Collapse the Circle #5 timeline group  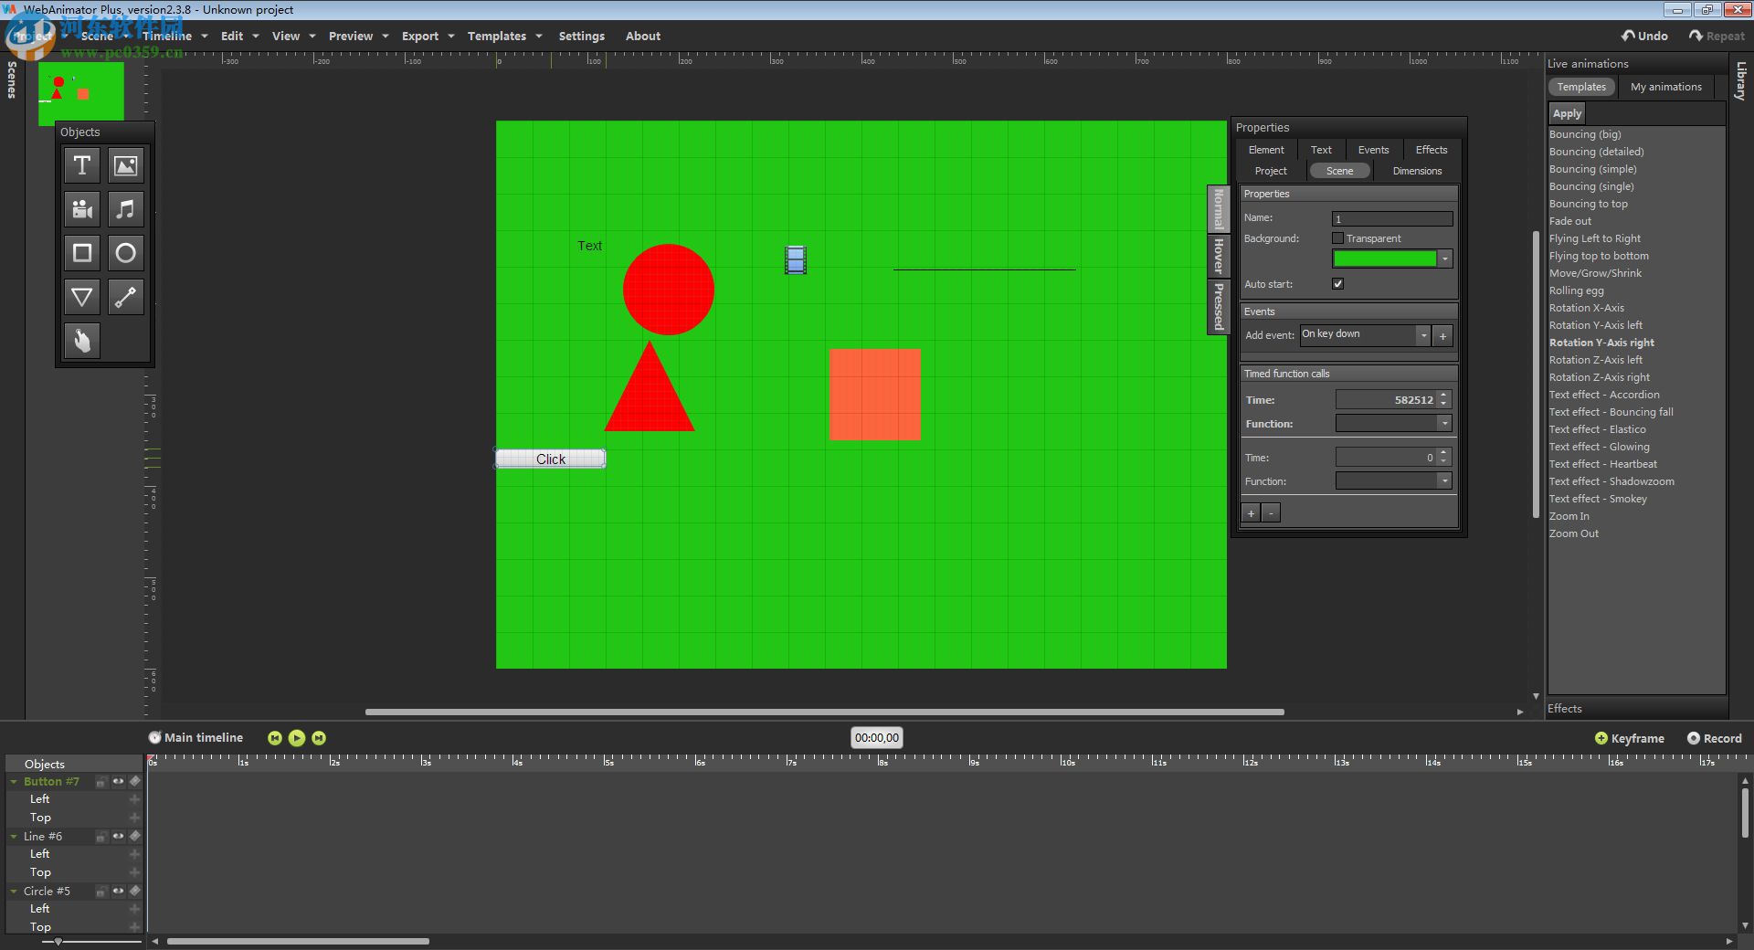point(13,892)
